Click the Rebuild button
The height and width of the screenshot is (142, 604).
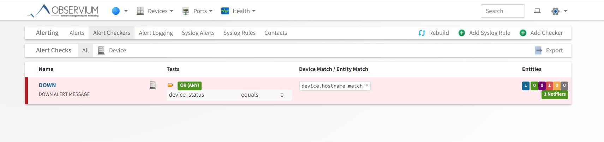pos(434,33)
